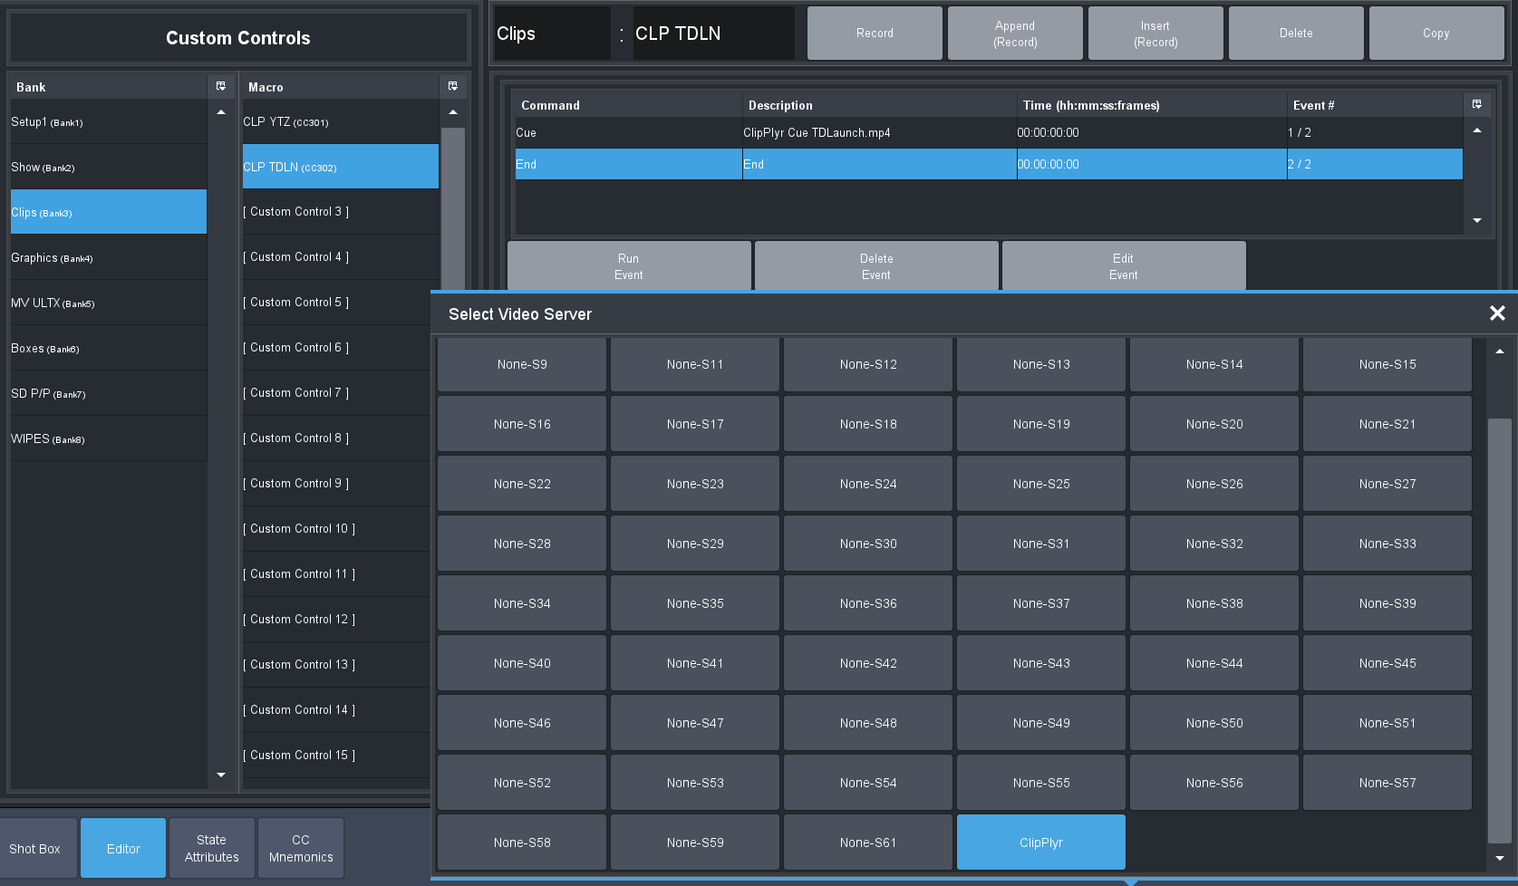Viewport: 1518px width, 886px height.
Task: Open the CC Mnemonics tab
Action: coord(301,849)
